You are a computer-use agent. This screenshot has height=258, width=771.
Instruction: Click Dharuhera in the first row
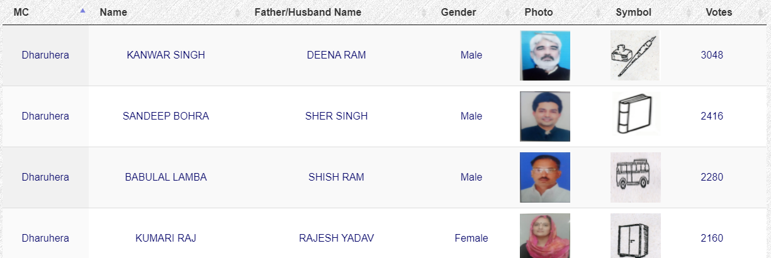coord(45,55)
